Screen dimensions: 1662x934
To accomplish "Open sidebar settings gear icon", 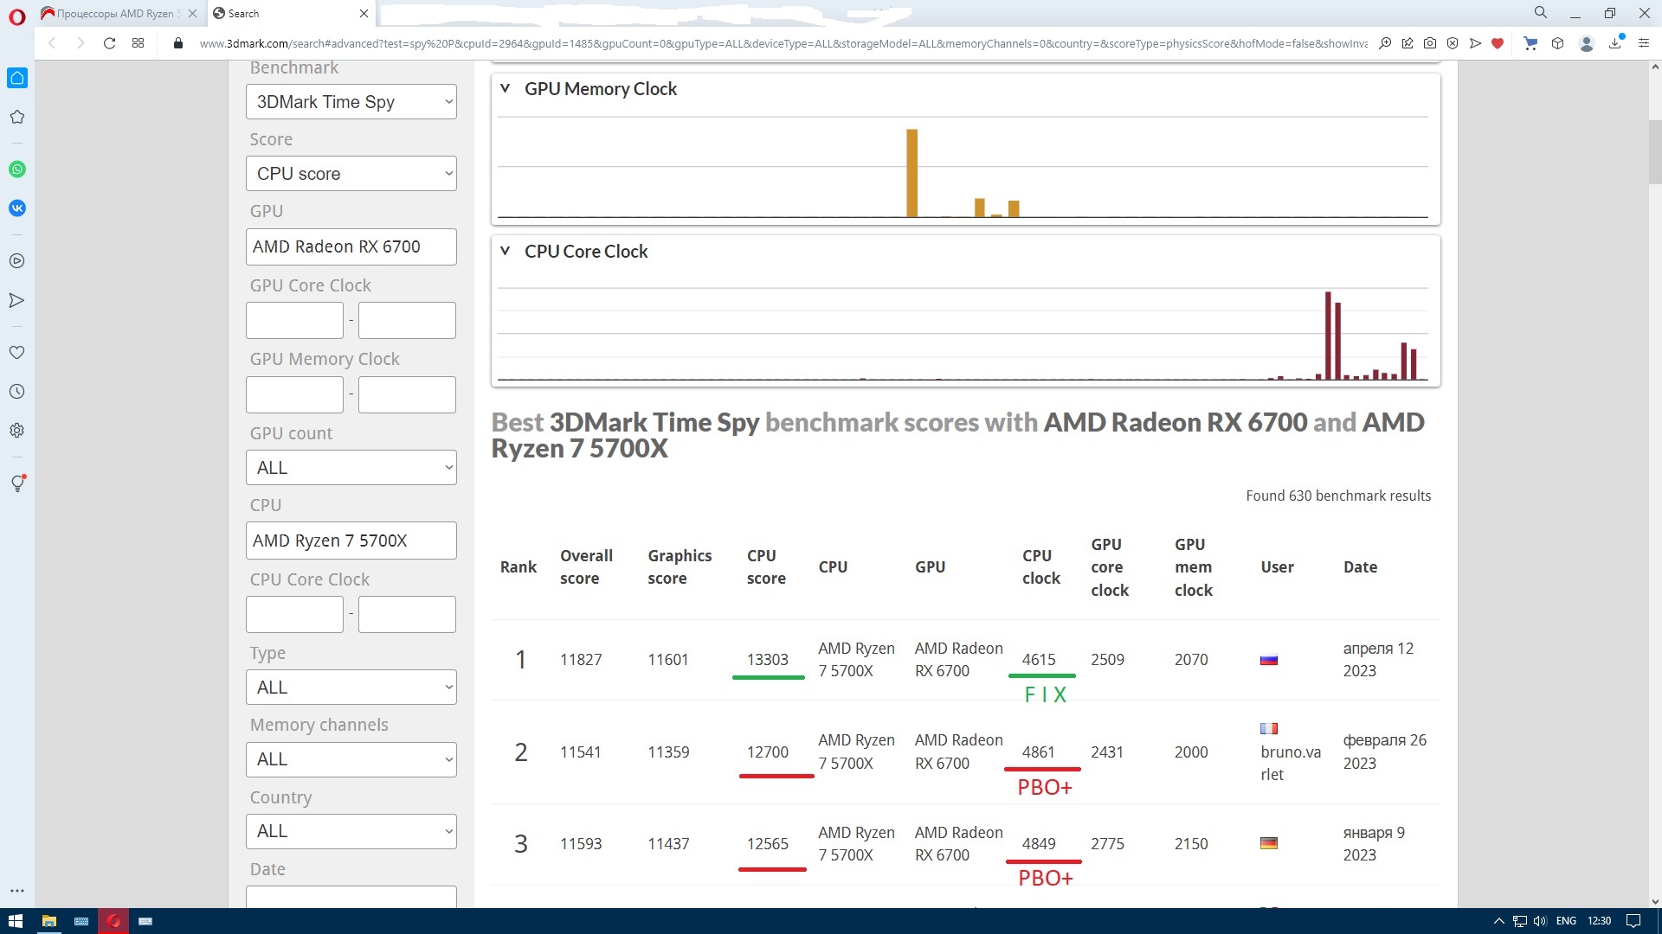I will point(17,431).
